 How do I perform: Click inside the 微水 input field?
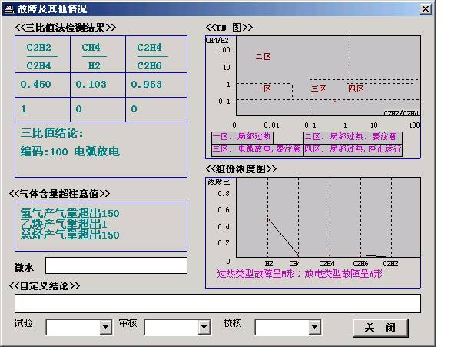(x=115, y=265)
